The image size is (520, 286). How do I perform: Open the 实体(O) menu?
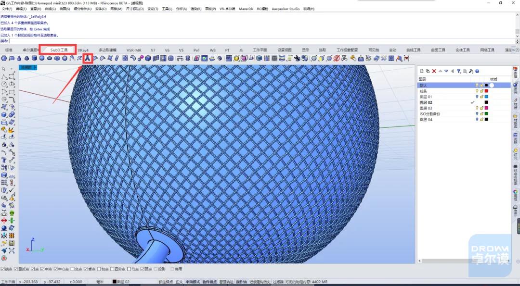(x=101, y=9)
